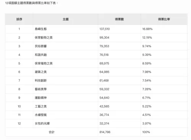Click rank number 7 beside 科技創新
The height and width of the screenshot is (140, 191).
pyautogui.click(x=19, y=80)
